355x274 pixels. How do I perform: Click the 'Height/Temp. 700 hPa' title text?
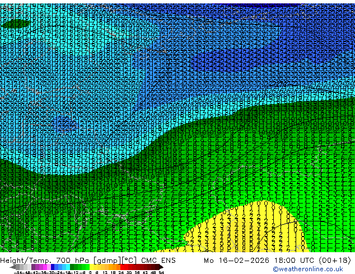[x=45, y=261]
